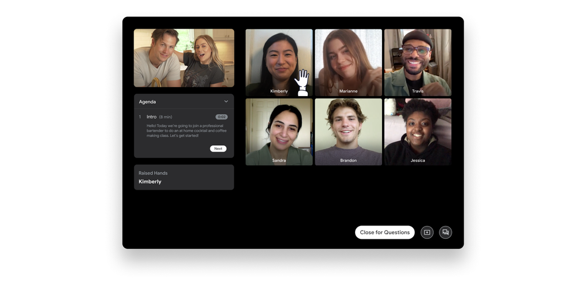
Task: Open the chat messages icon
Action: 445,232
